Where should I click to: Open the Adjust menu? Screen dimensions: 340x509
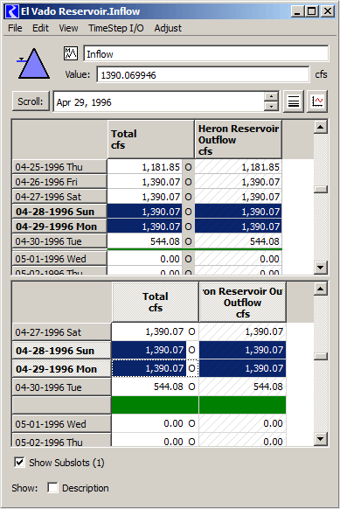pyautogui.click(x=168, y=28)
